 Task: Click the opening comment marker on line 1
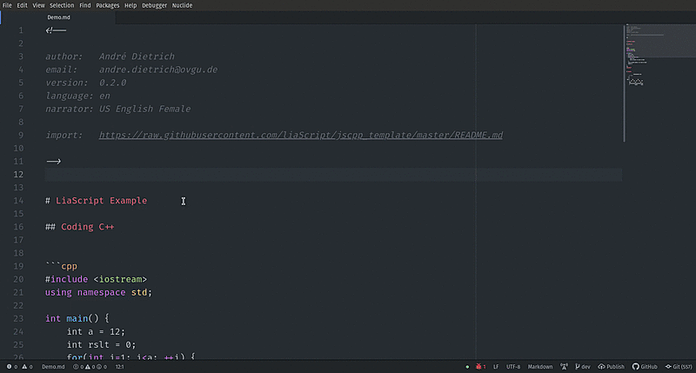click(56, 30)
